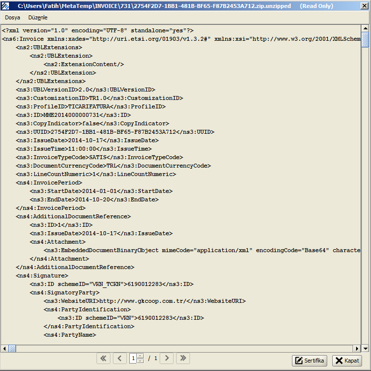Click the opening ns4:PartyName tag
Screen dimensions: 371x371
pos(70,335)
